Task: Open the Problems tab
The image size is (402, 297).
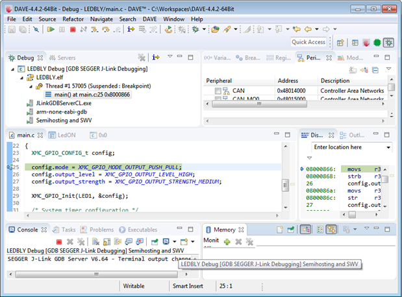Action: (101, 230)
